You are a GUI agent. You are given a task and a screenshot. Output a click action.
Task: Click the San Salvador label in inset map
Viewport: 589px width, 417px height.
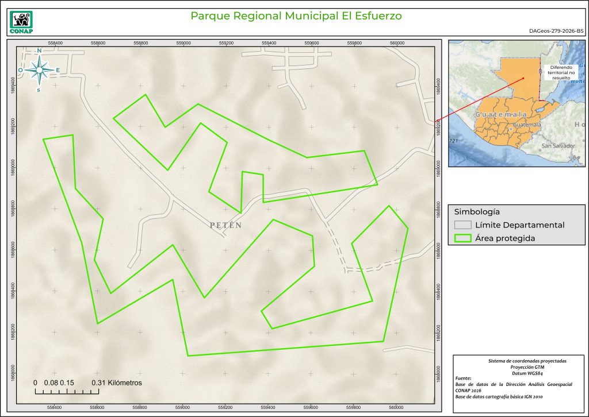point(558,146)
